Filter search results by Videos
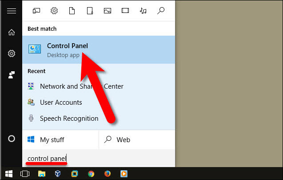 (x=125, y=11)
